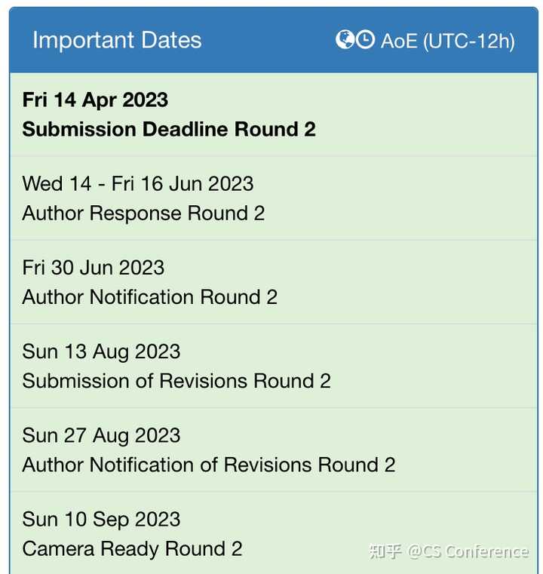The height and width of the screenshot is (574, 543).
Task: Click the globe timezone icon
Action: pyautogui.click(x=345, y=40)
